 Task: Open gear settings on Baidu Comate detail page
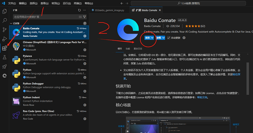184,38
